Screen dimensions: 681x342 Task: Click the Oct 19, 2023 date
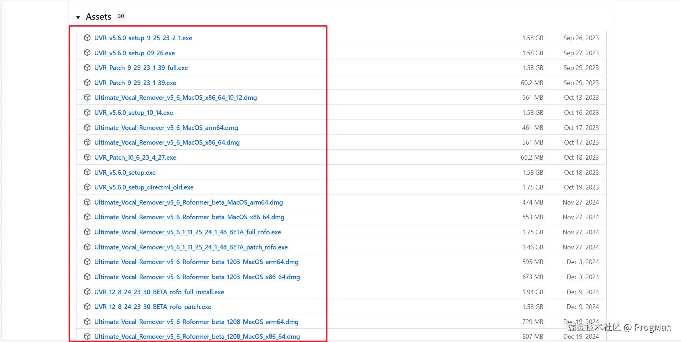tap(582, 187)
